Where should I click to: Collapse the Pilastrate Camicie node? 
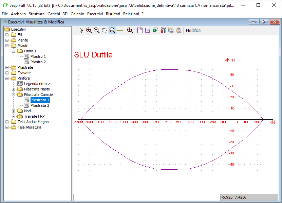[x=13, y=95]
